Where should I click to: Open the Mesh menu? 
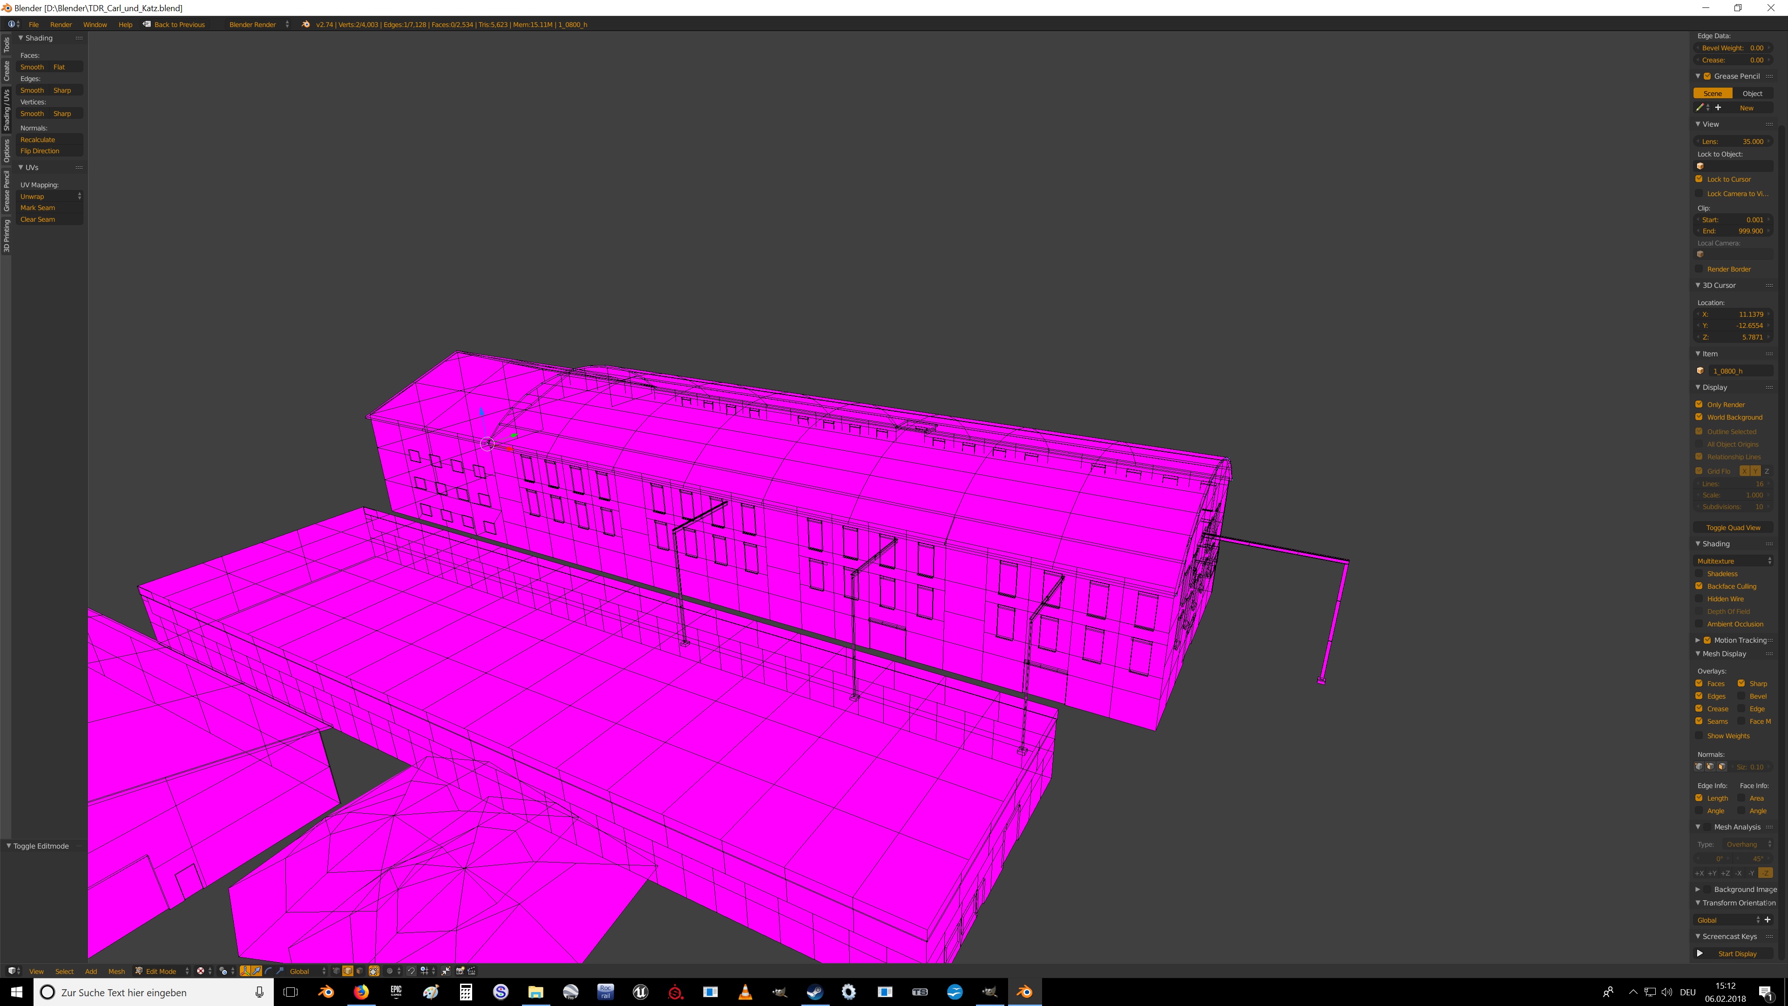pyautogui.click(x=116, y=971)
